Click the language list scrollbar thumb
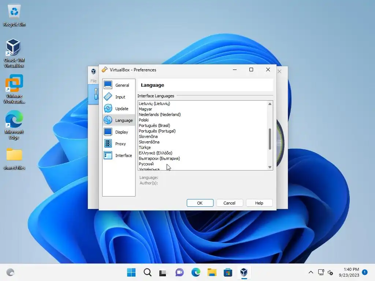Image resolution: width=375 pixels, height=281 pixels. click(x=270, y=139)
